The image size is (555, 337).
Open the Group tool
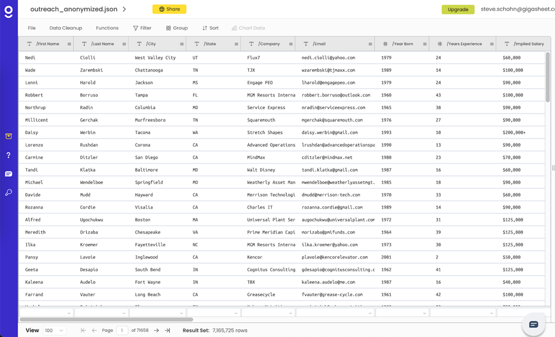[x=177, y=28]
